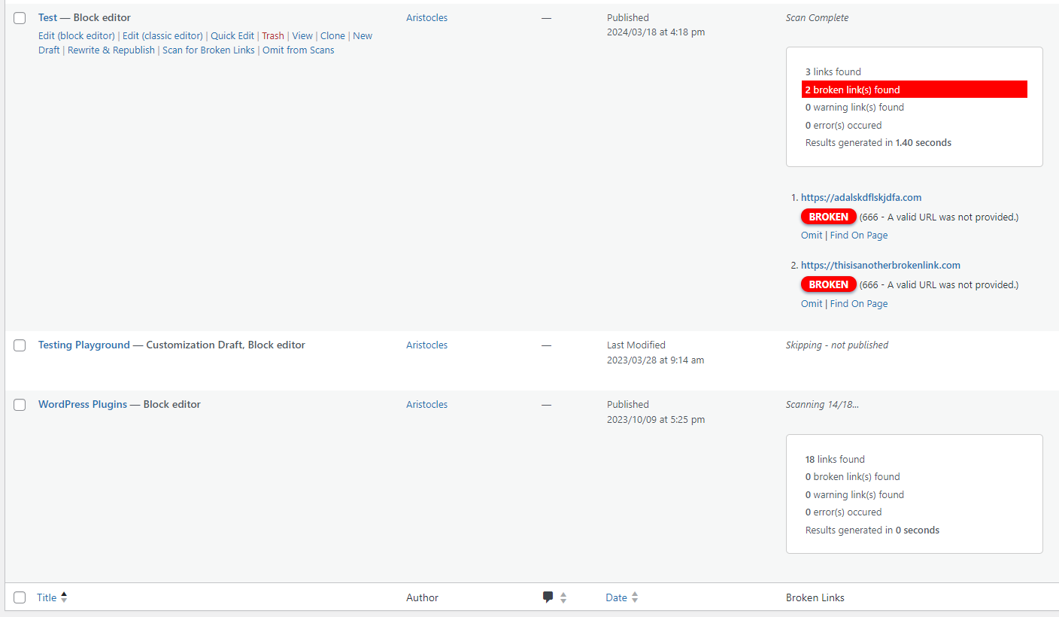Click the second BROKEN status badge
Screen dimensions: 1059x617
[828, 284]
